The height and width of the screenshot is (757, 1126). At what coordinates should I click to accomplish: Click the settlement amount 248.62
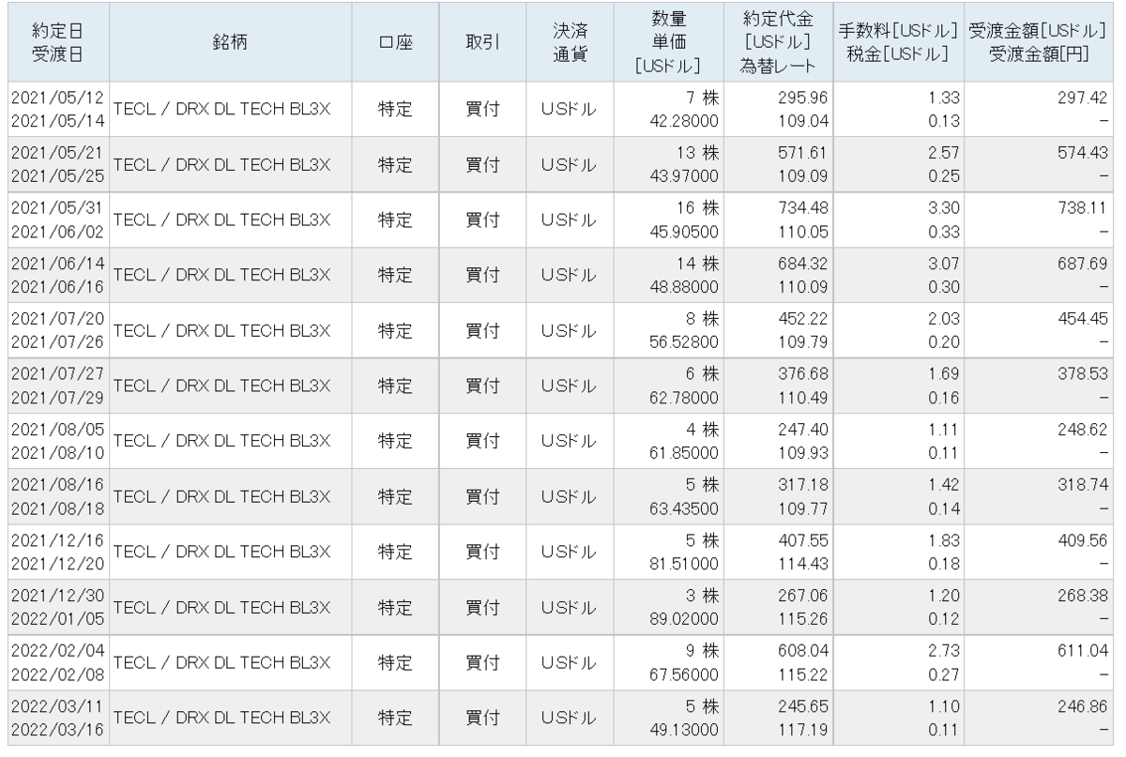(1082, 431)
